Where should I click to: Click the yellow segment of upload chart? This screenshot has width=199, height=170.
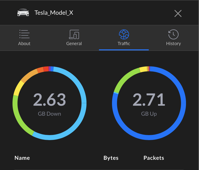(x=143, y=69)
